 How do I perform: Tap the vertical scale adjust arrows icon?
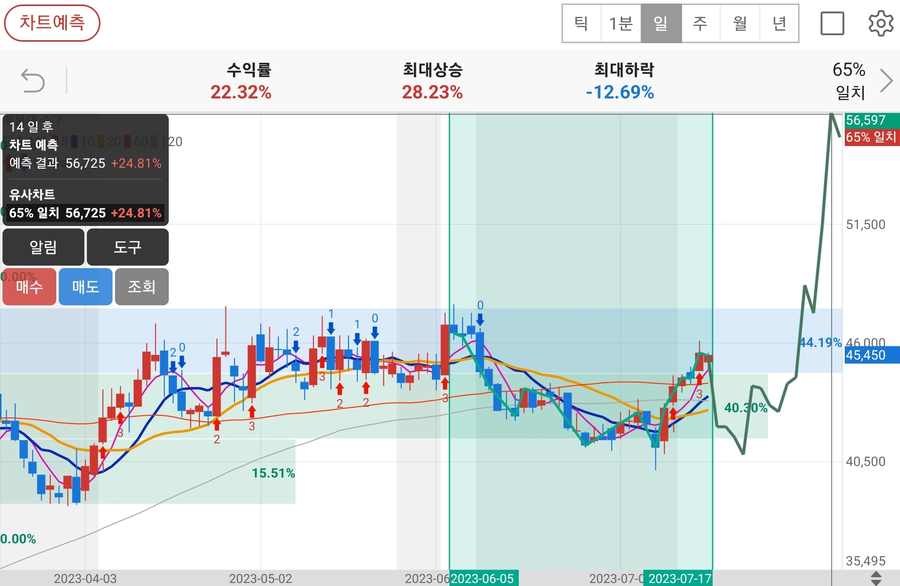tap(876, 578)
